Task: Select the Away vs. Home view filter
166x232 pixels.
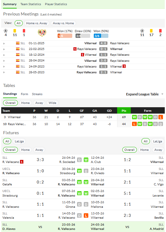Action: tap(63, 23)
